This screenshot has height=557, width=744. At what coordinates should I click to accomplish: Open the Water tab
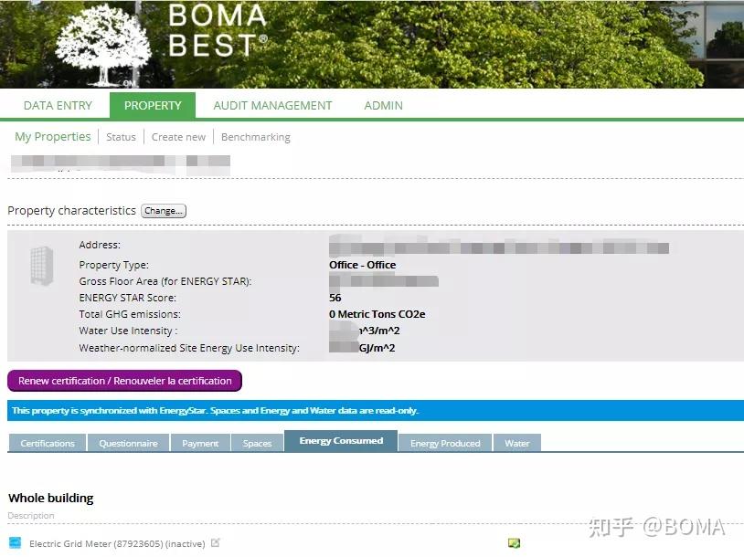517,443
